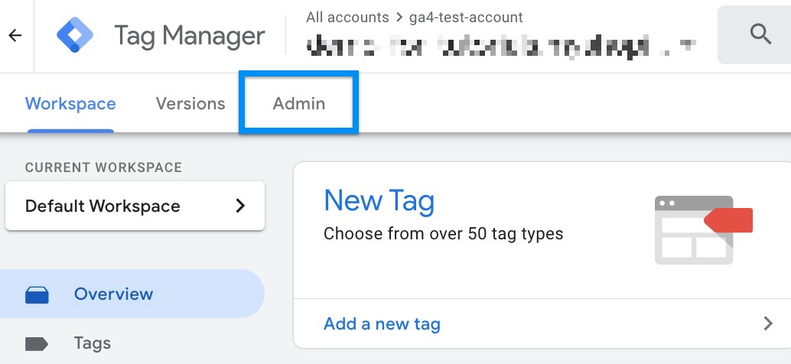791x364 pixels.
Task: Click the Overview briefcase icon
Action: tap(37, 294)
